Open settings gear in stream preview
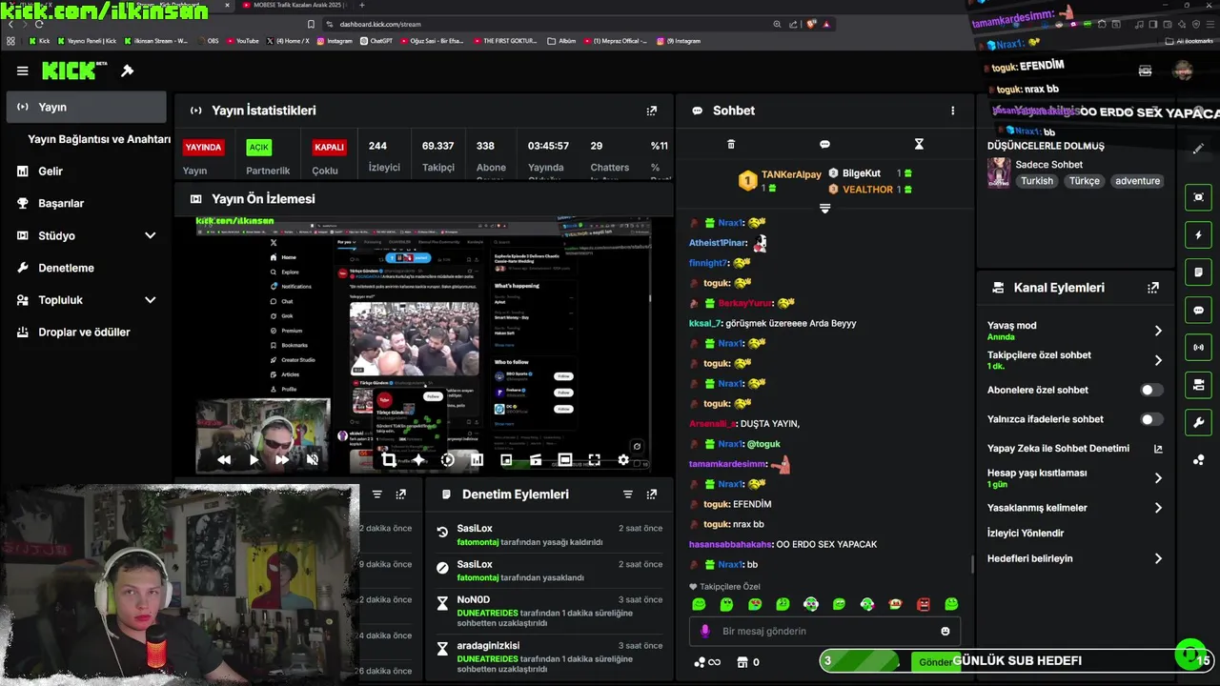The height and width of the screenshot is (686, 1220). click(623, 459)
